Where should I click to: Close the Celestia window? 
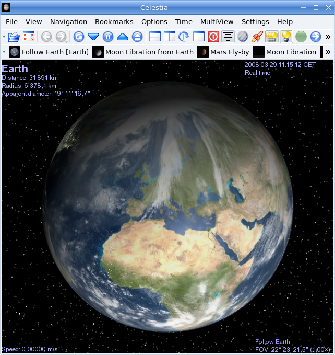(328, 7)
